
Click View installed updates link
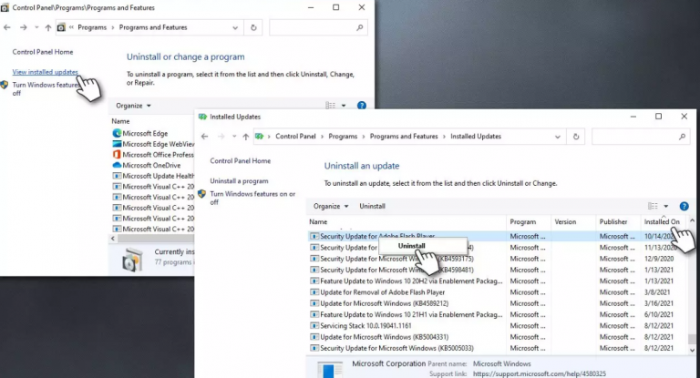coord(45,72)
